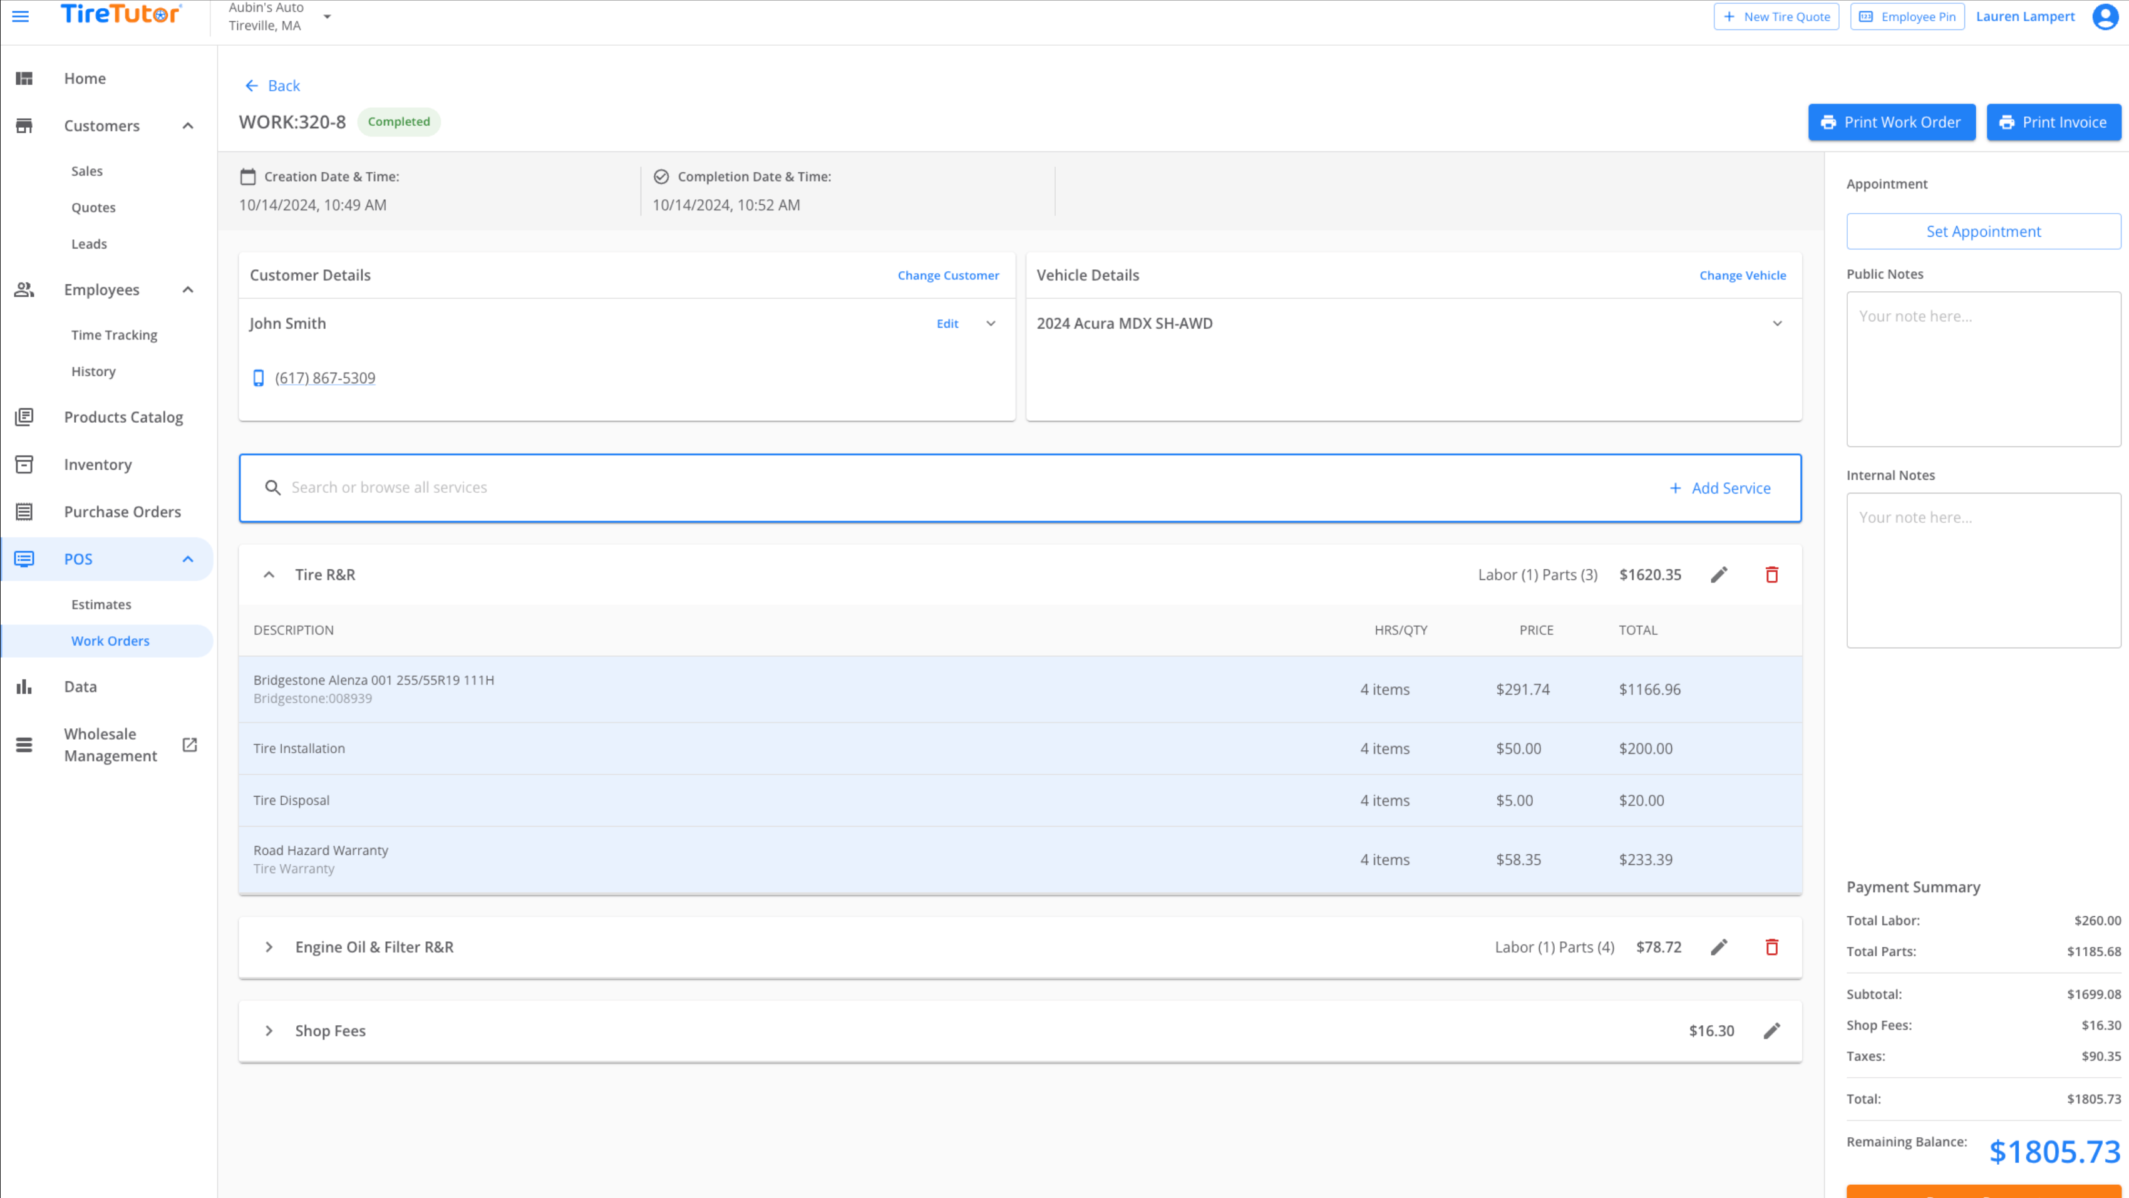
Task: Collapse the Tire R&R section
Action: pyautogui.click(x=269, y=575)
